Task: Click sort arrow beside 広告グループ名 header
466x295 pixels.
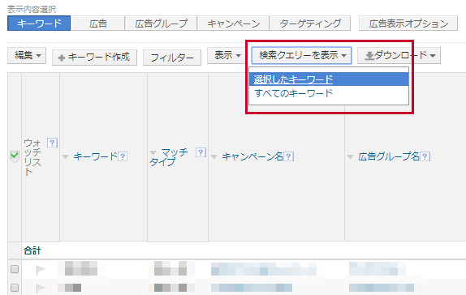Action: pyautogui.click(x=351, y=156)
